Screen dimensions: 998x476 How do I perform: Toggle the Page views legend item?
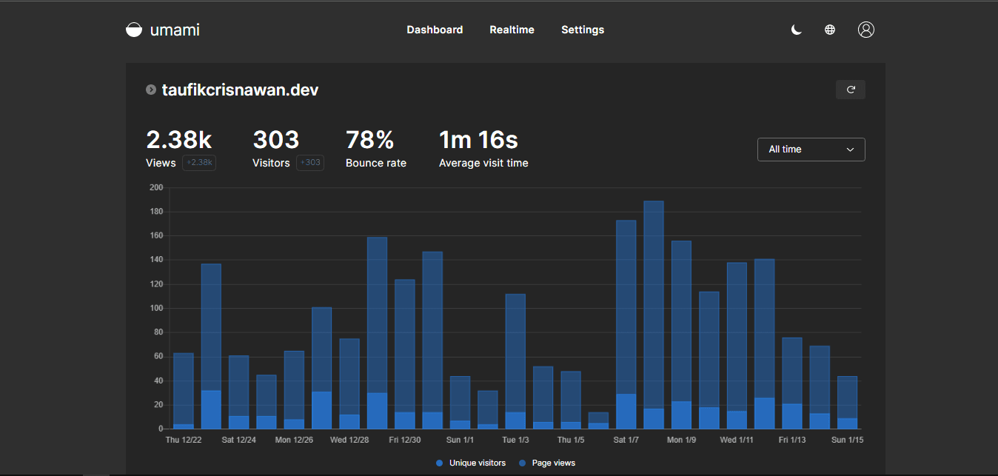pyautogui.click(x=553, y=463)
